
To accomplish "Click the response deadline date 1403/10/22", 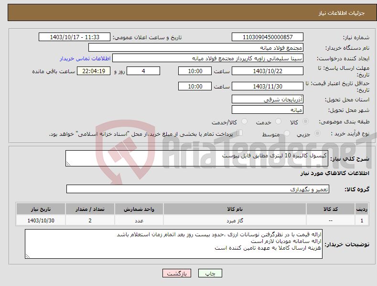I will point(268,71).
